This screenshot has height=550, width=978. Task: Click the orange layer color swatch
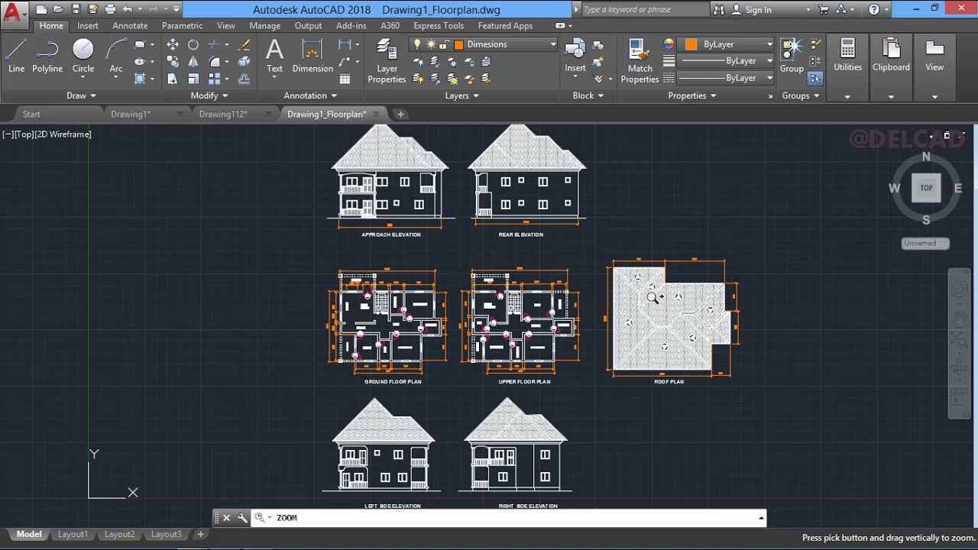459,44
